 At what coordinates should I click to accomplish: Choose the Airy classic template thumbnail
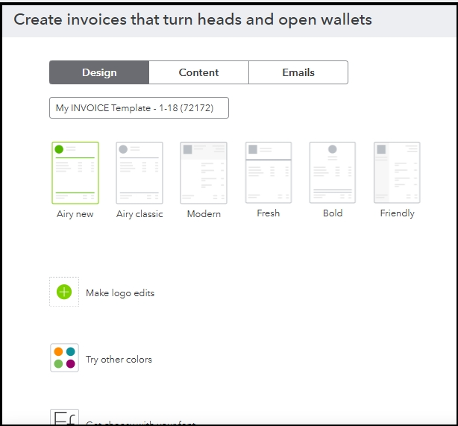(139, 172)
